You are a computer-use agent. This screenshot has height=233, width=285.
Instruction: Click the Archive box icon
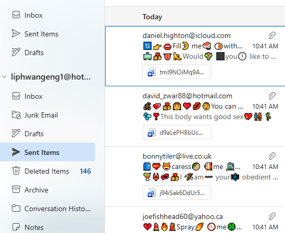16,189
